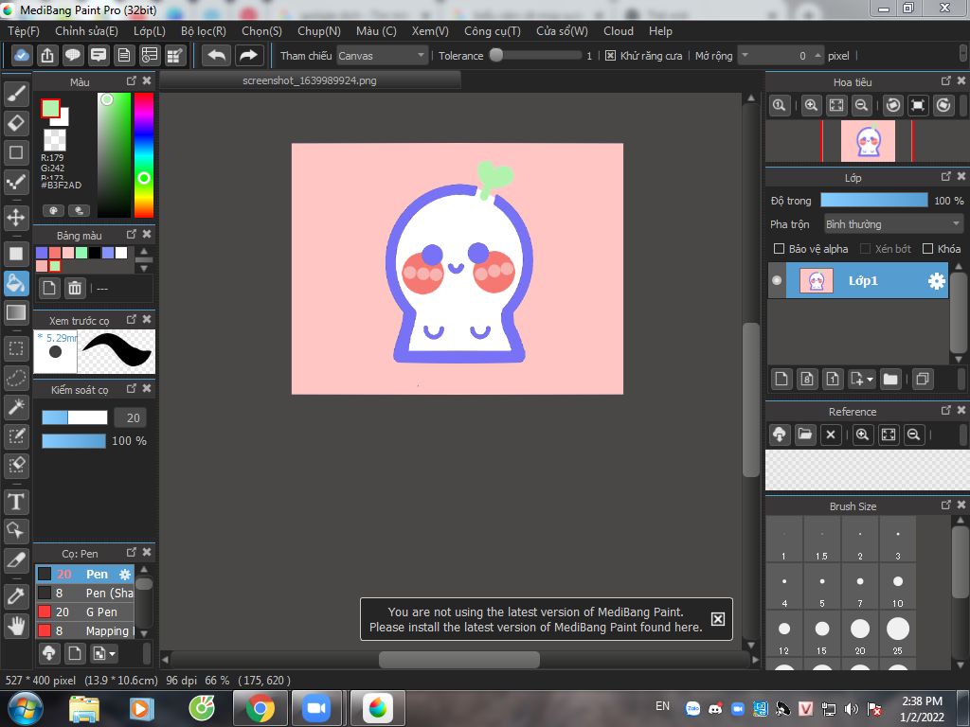970x727 pixels.
Task: Select the Gradient tool
Action: pyautogui.click(x=16, y=312)
